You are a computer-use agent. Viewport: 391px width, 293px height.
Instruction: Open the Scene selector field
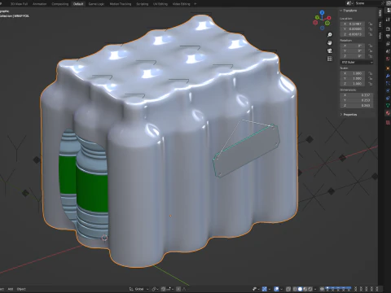[x=368, y=3]
